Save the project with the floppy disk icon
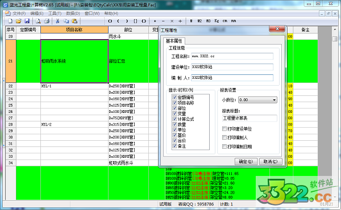 click(x=27, y=21)
